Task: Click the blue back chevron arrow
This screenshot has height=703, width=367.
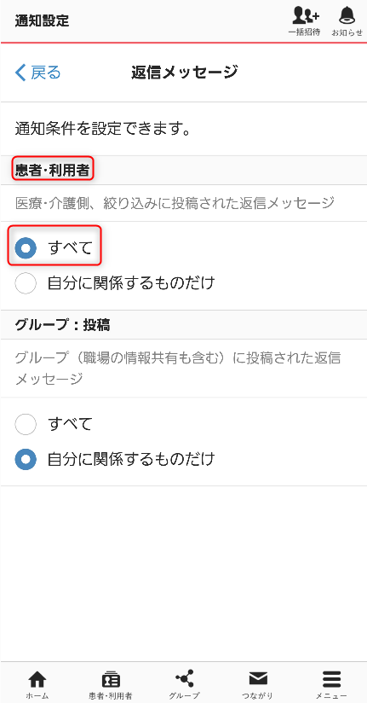Action: [x=20, y=73]
